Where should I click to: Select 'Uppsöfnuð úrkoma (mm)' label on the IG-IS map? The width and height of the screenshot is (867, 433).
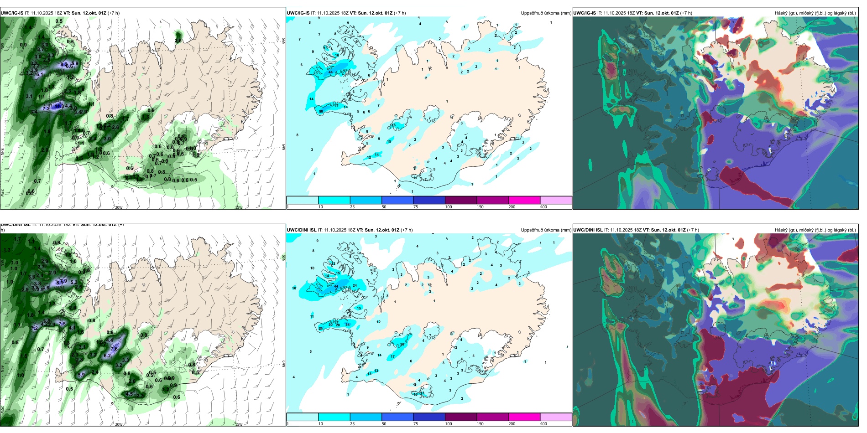pyautogui.click(x=546, y=13)
